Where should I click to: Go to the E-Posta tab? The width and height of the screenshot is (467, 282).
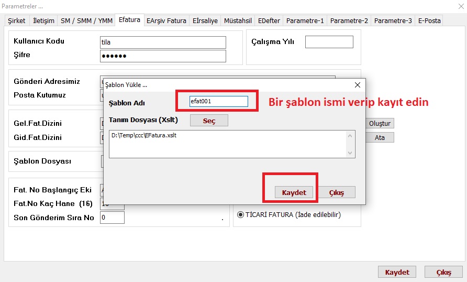click(429, 21)
